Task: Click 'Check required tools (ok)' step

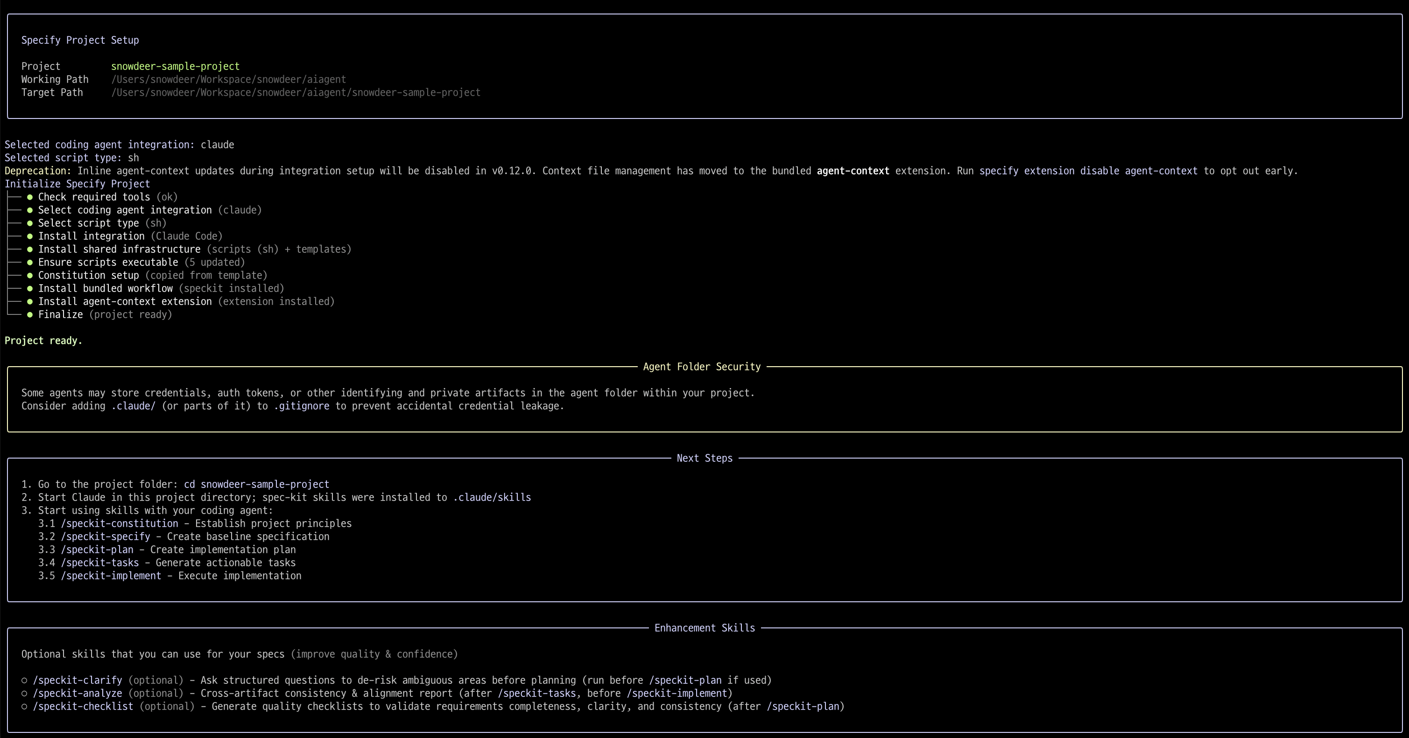Action: tap(108, 197)
